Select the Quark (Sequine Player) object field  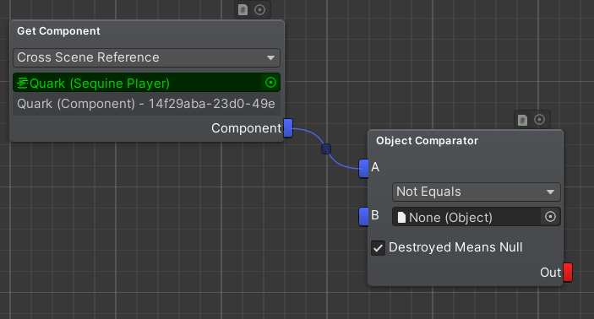[147, 83]
